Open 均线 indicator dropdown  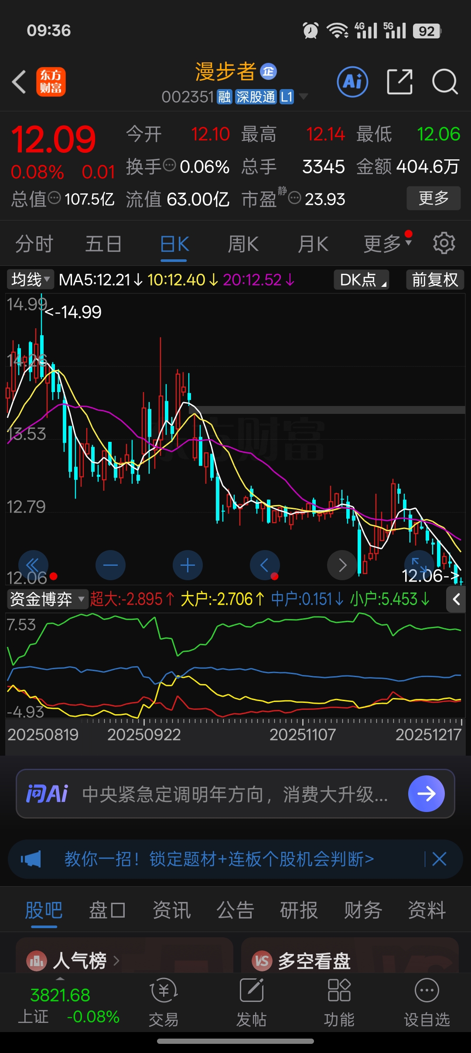(x=30, y=280)
